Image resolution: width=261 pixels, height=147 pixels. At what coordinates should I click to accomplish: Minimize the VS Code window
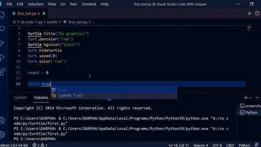click(x=238, y=4)
